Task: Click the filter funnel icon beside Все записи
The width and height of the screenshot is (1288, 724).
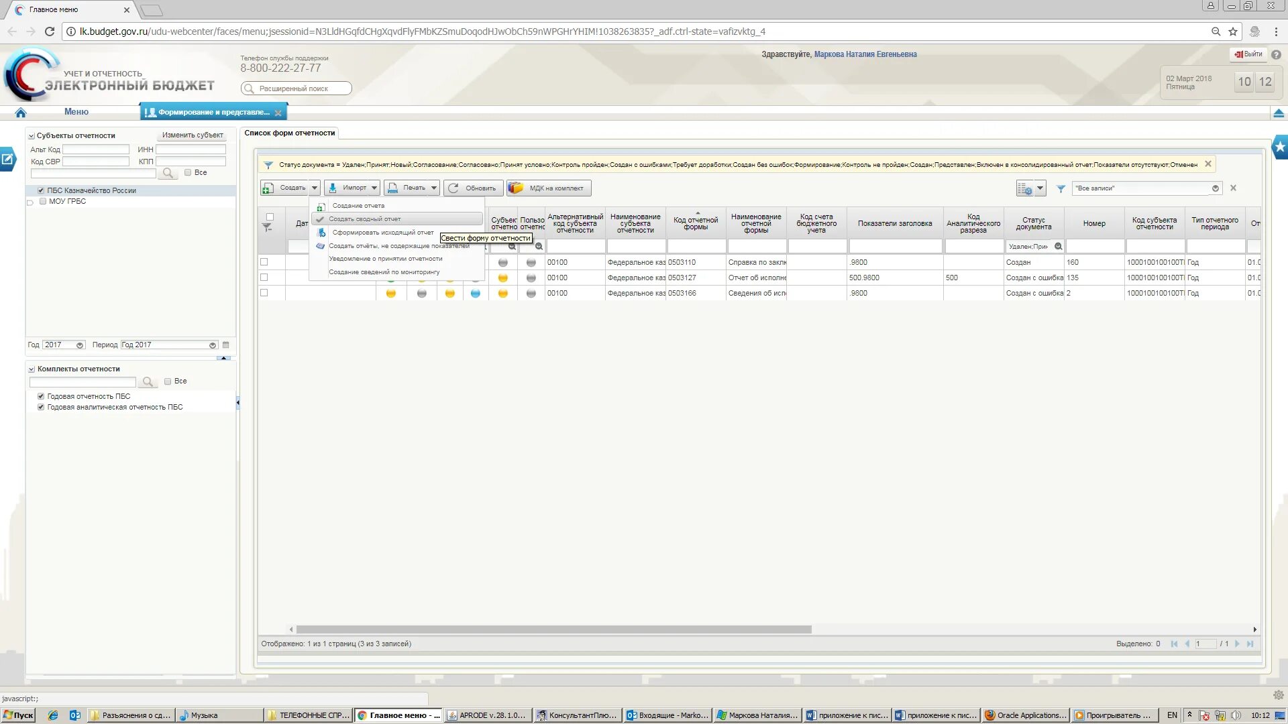Action: coord(1061,189)
